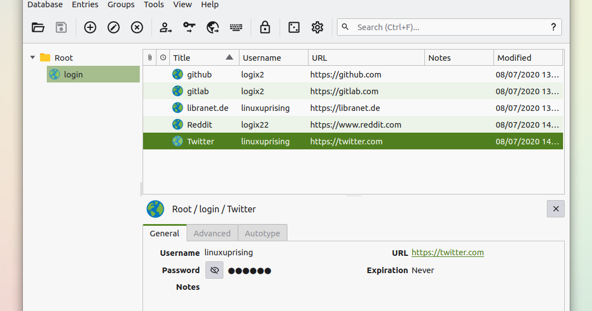Open the Groups menu

point(121,4)
